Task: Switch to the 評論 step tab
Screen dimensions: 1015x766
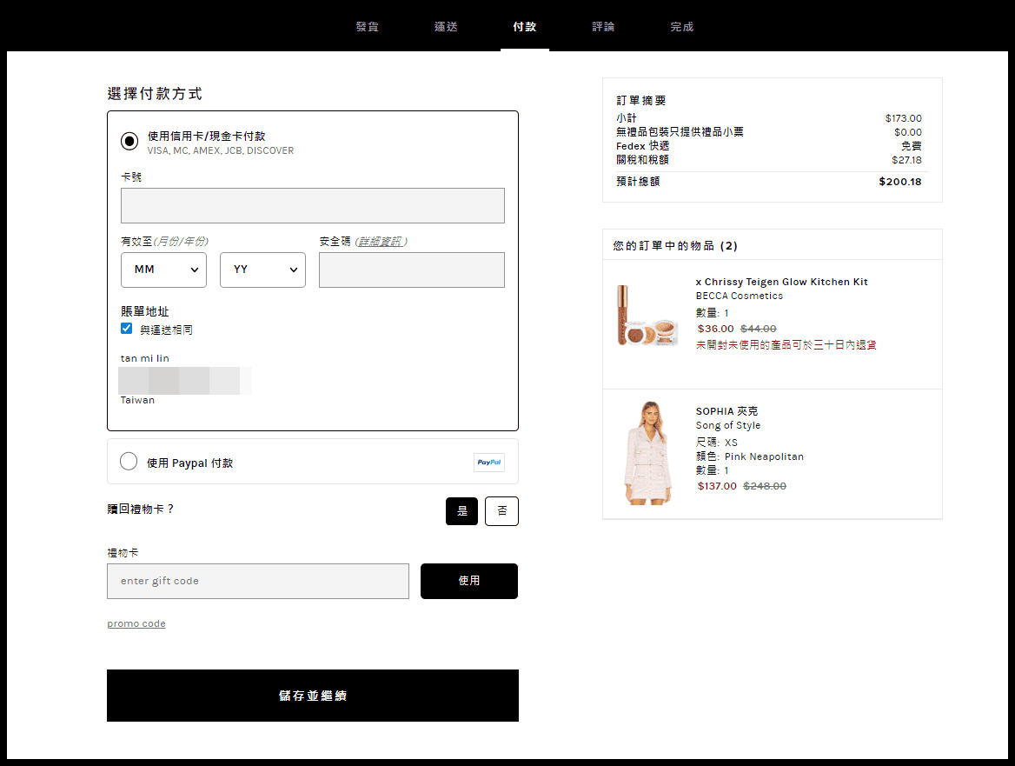Action: (603, 27)
